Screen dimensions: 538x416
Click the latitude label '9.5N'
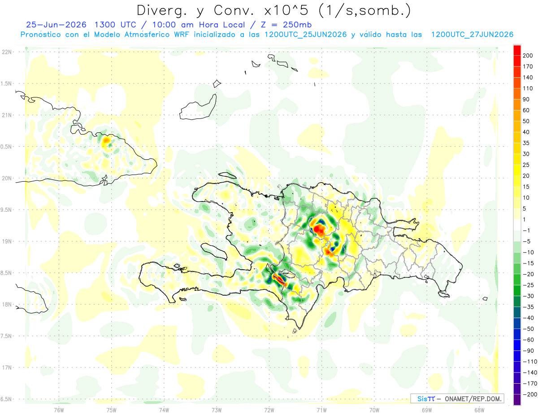coord(7,210)
